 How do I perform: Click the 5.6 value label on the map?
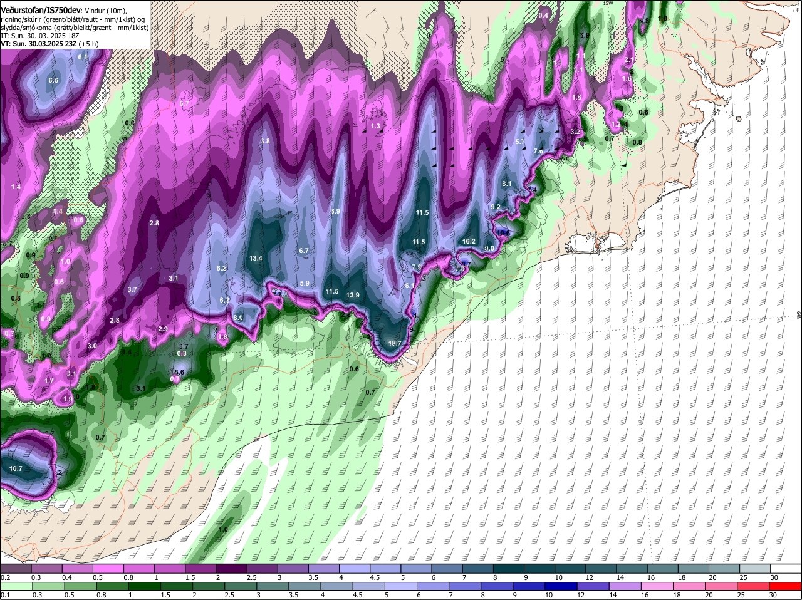click(179, 372)
